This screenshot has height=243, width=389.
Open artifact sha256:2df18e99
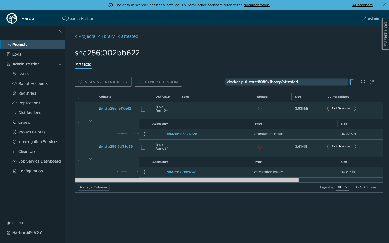[x=118, y=147]
